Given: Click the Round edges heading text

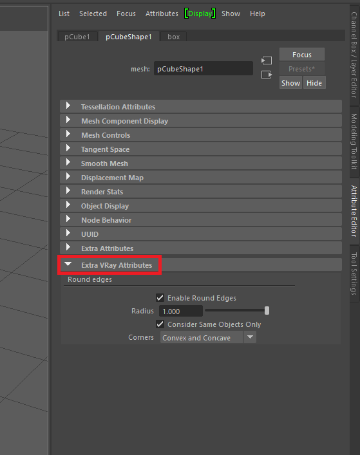Looking at the screenshot, I should point(90,279).
